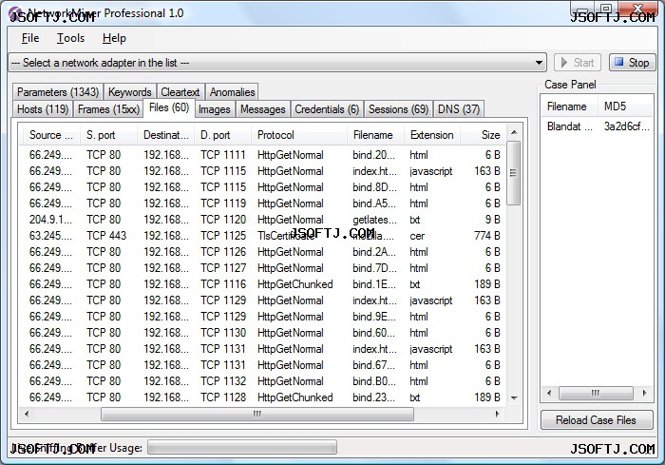Select the row with TCP 1111

263,155
